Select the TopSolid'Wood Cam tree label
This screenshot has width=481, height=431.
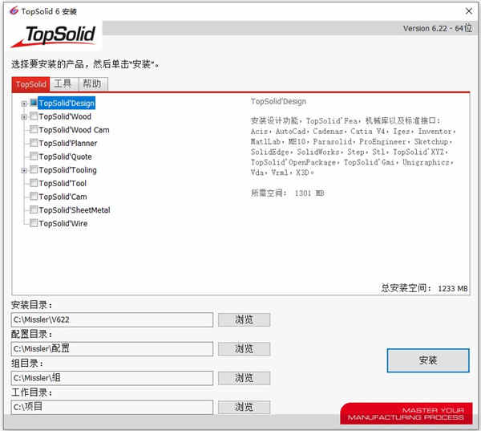[x=74, y=130]
